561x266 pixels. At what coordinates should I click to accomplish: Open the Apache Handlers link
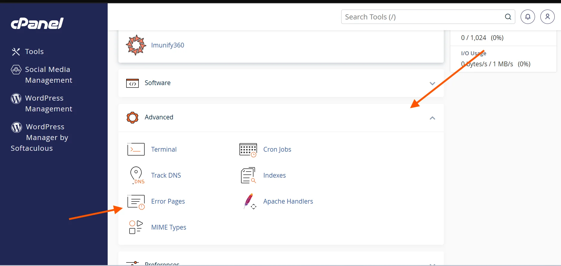[x=288, y=201]
